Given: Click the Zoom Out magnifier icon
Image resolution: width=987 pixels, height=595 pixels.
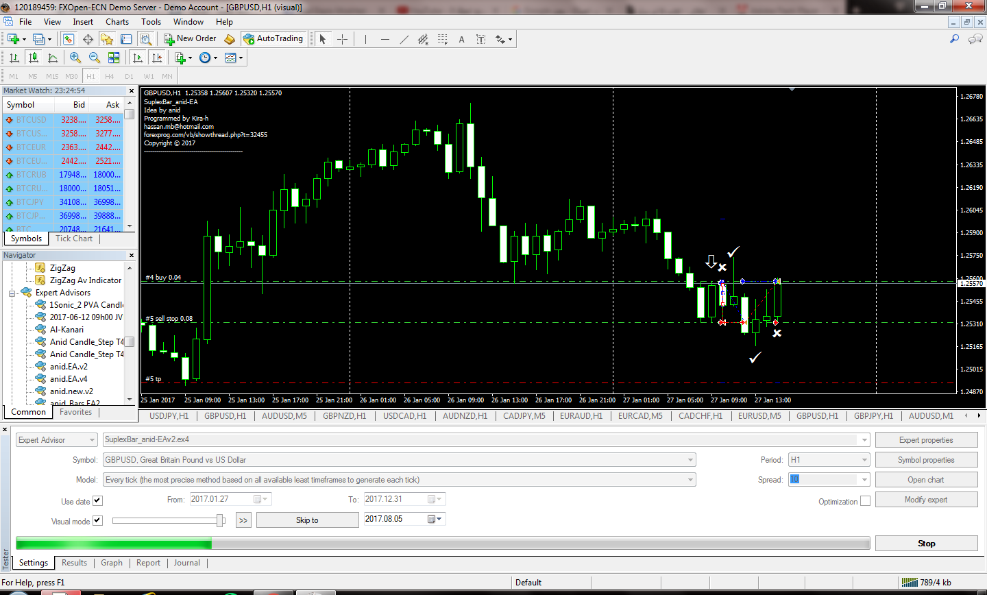Looking at the screenshot, I should [x=95, y=58].
